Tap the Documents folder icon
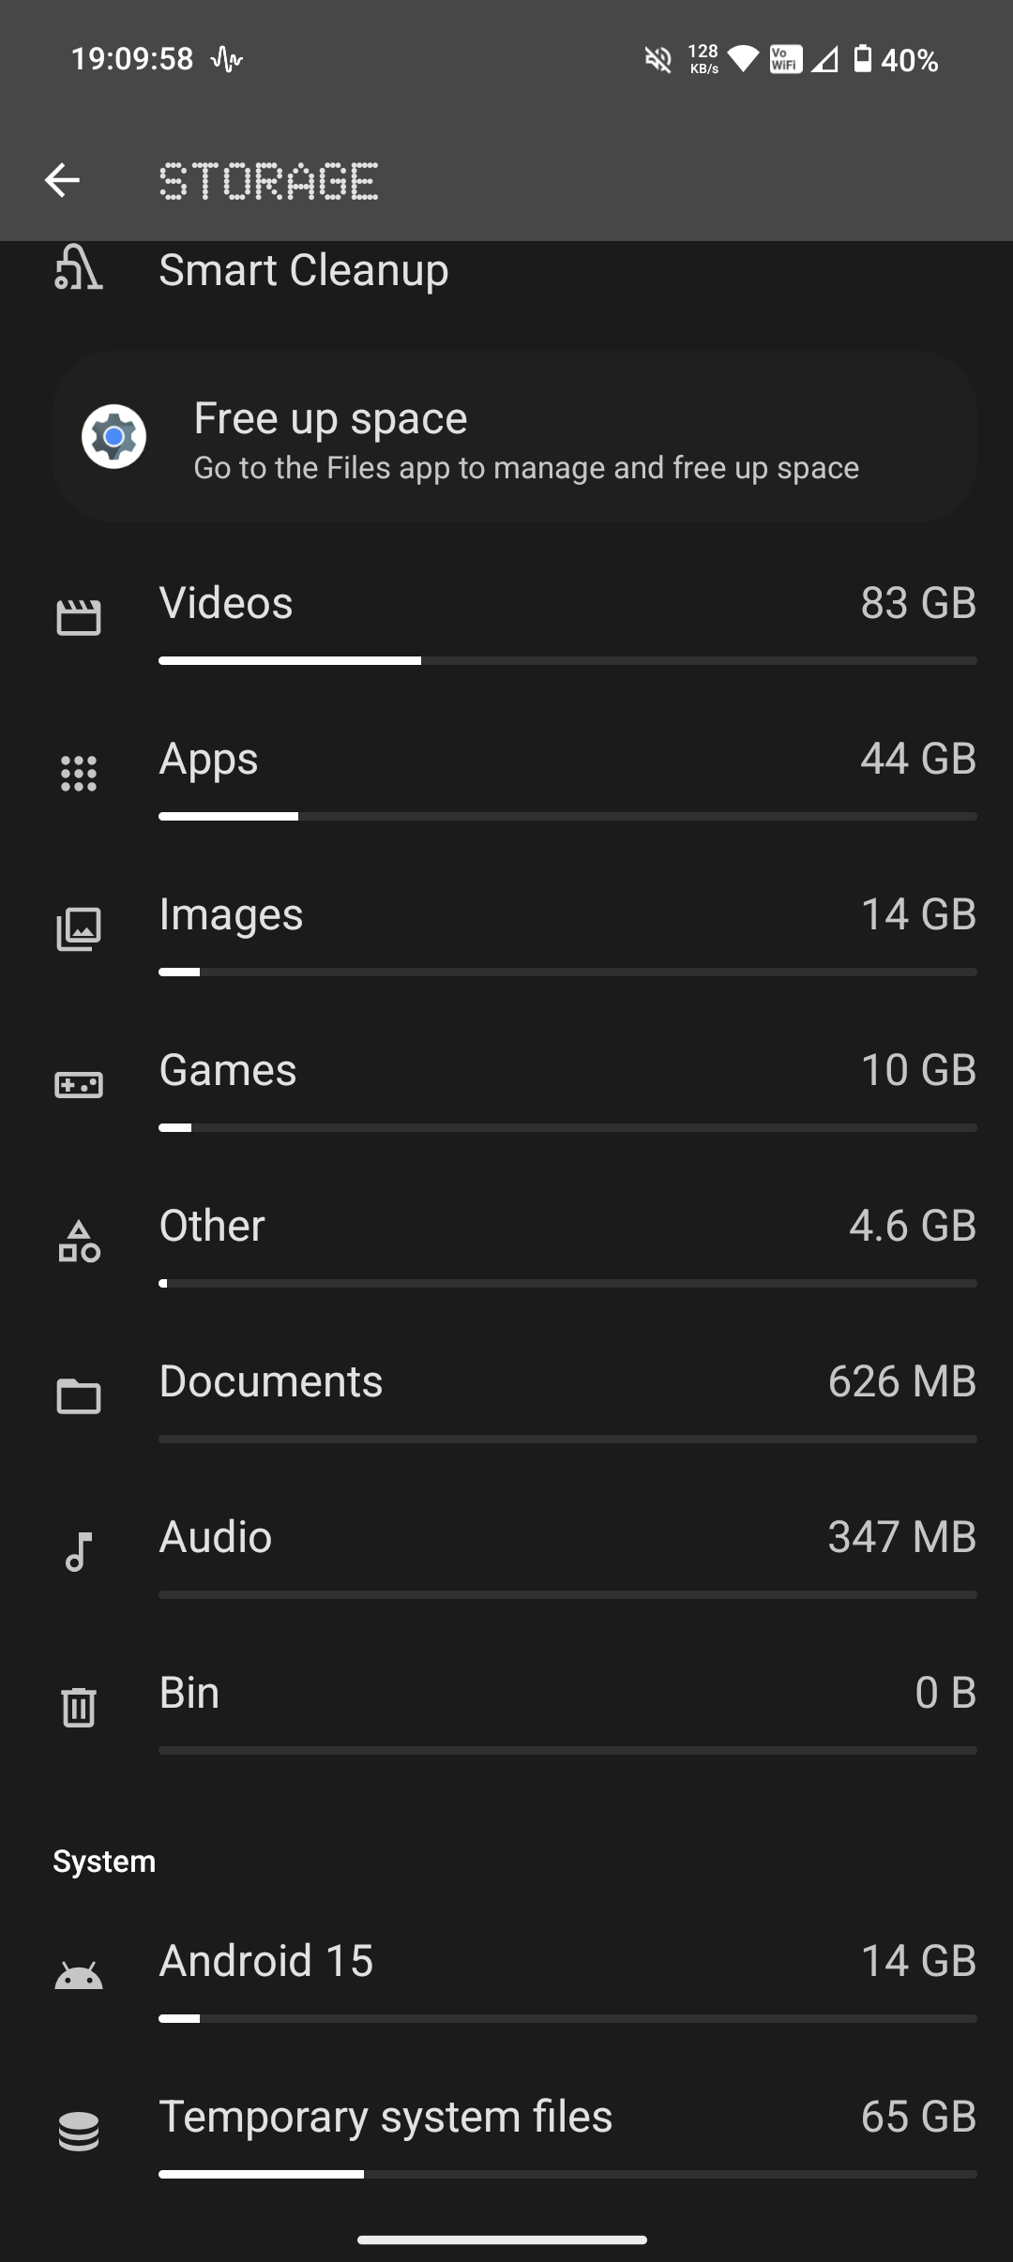The height and width of the screenshot is (2262, 1013). coord(79,1396)
